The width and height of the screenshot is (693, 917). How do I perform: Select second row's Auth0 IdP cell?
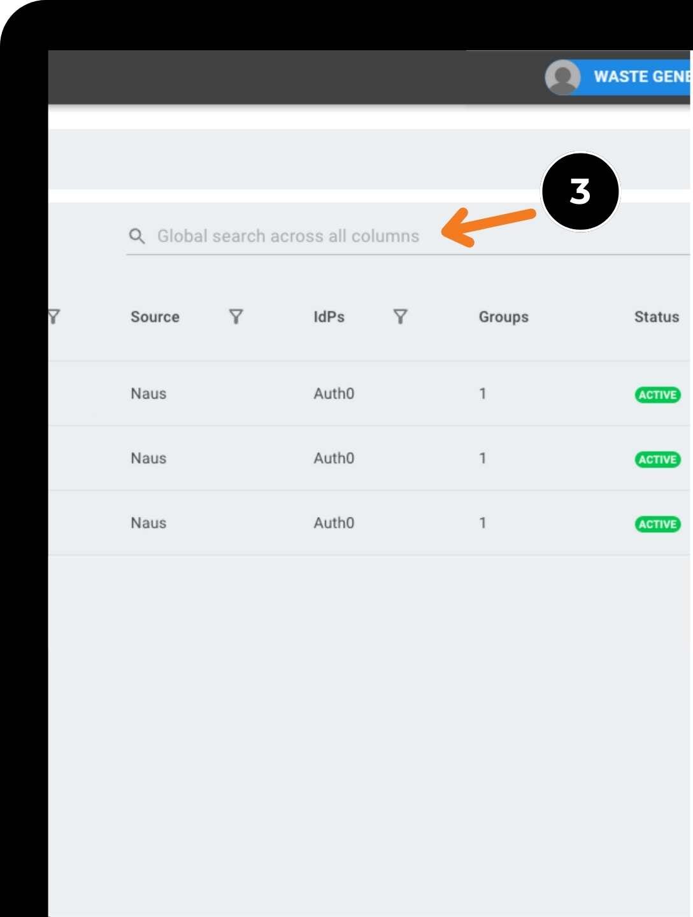tap(334, 458)
